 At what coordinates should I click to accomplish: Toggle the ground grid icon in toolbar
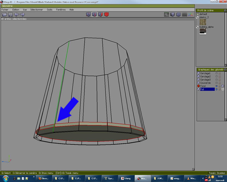click(x=185, y=15)
